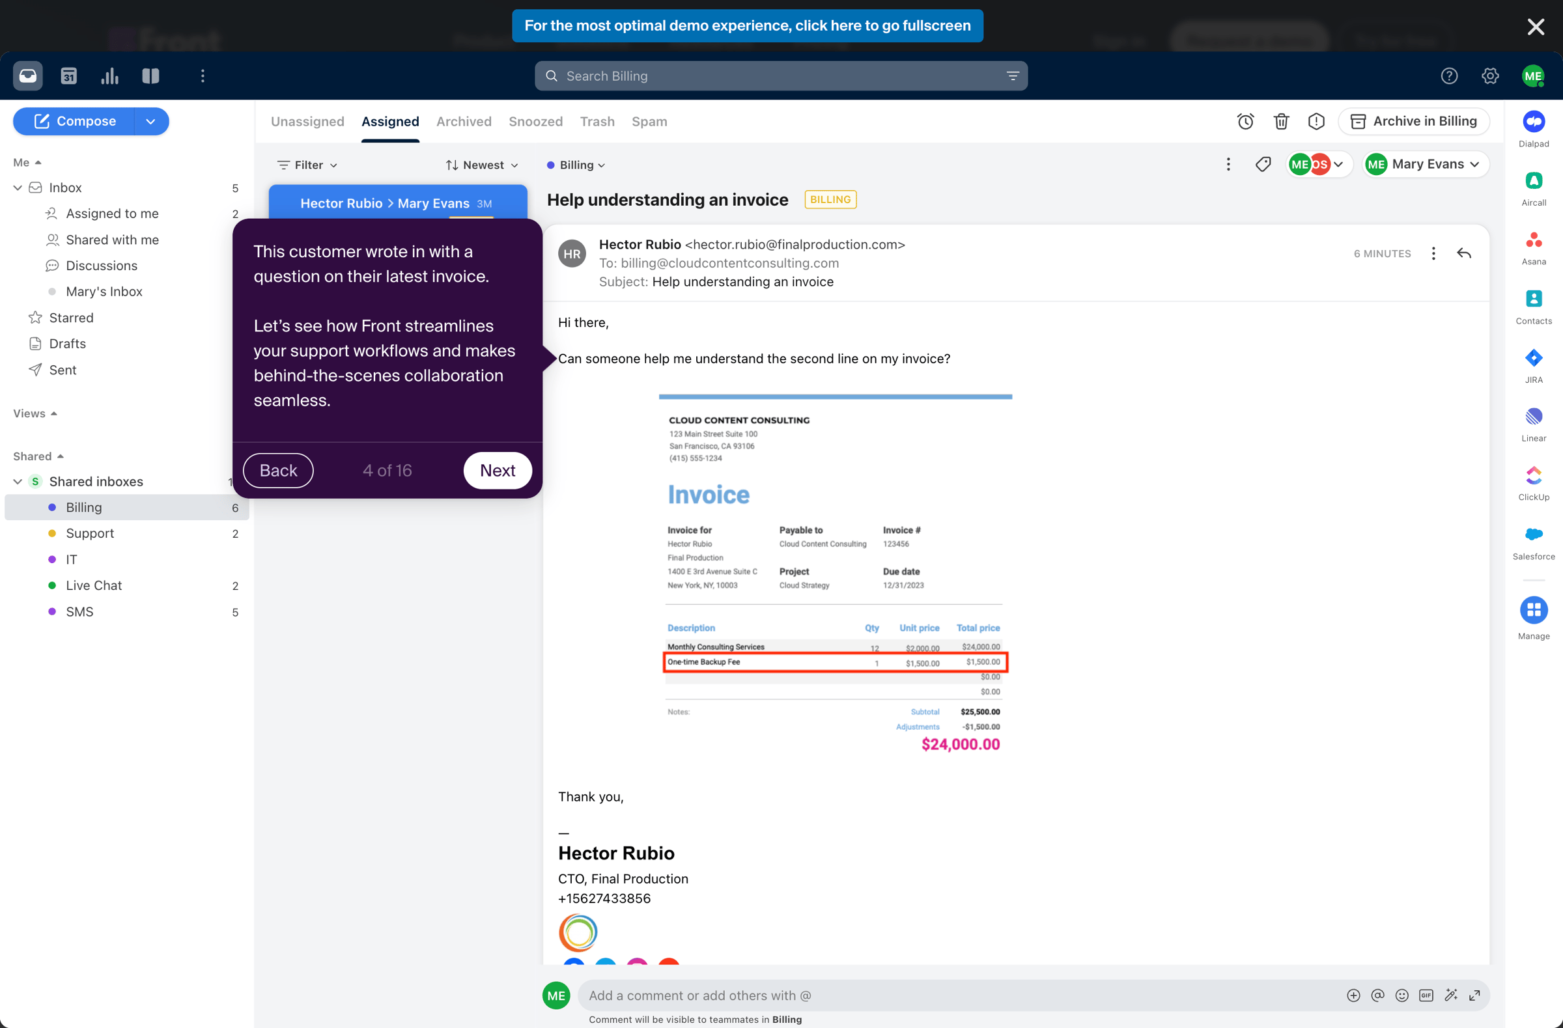Open the Support shared inbox

click(127, 533)
